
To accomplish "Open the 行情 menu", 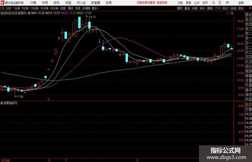I will point(33,3).
